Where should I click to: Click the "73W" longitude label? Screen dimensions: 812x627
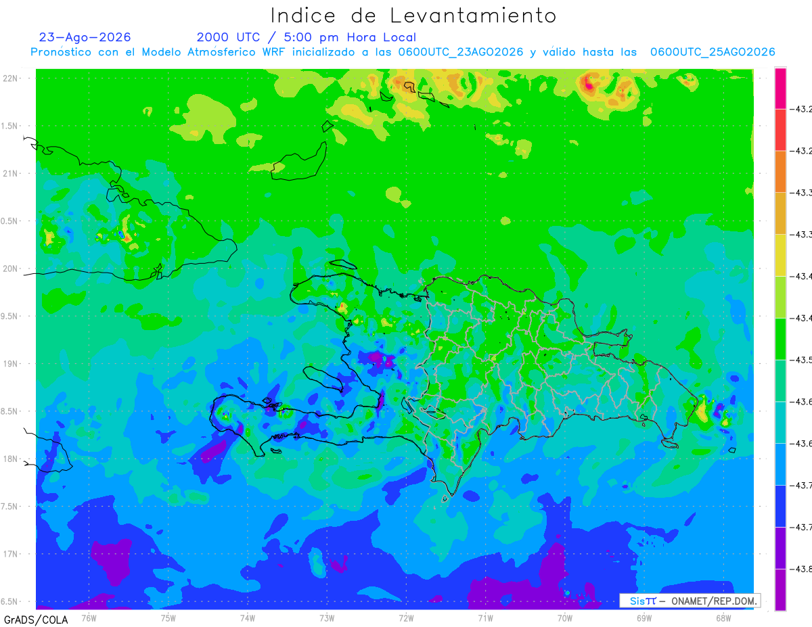327,618
